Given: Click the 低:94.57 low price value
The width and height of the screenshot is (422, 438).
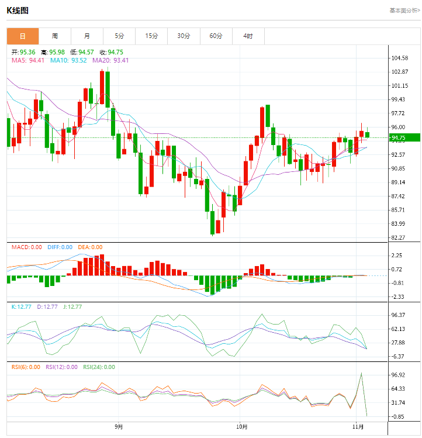Looking at the screenshot, I should coord(82,52).
